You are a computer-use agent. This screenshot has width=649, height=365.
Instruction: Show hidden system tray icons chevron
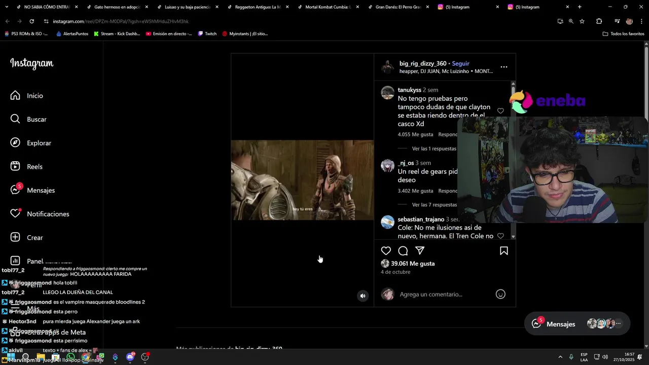(x=560, y=357)
